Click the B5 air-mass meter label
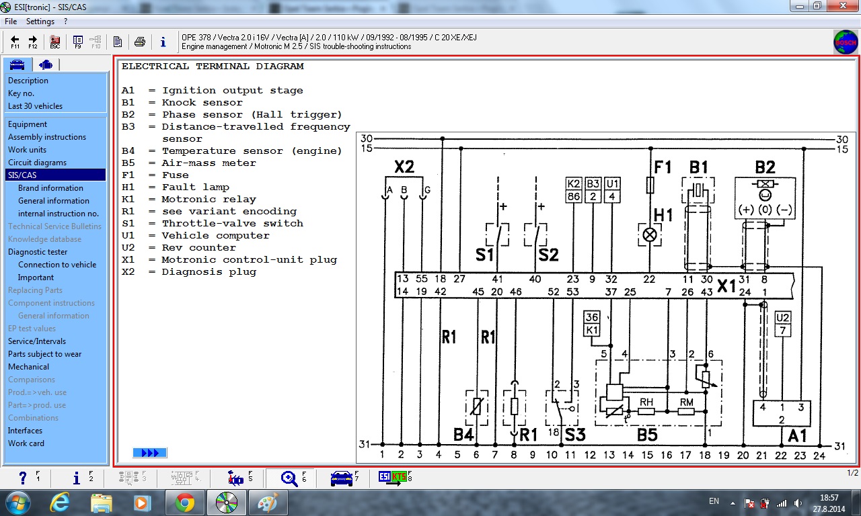 (x=647, y=435)
